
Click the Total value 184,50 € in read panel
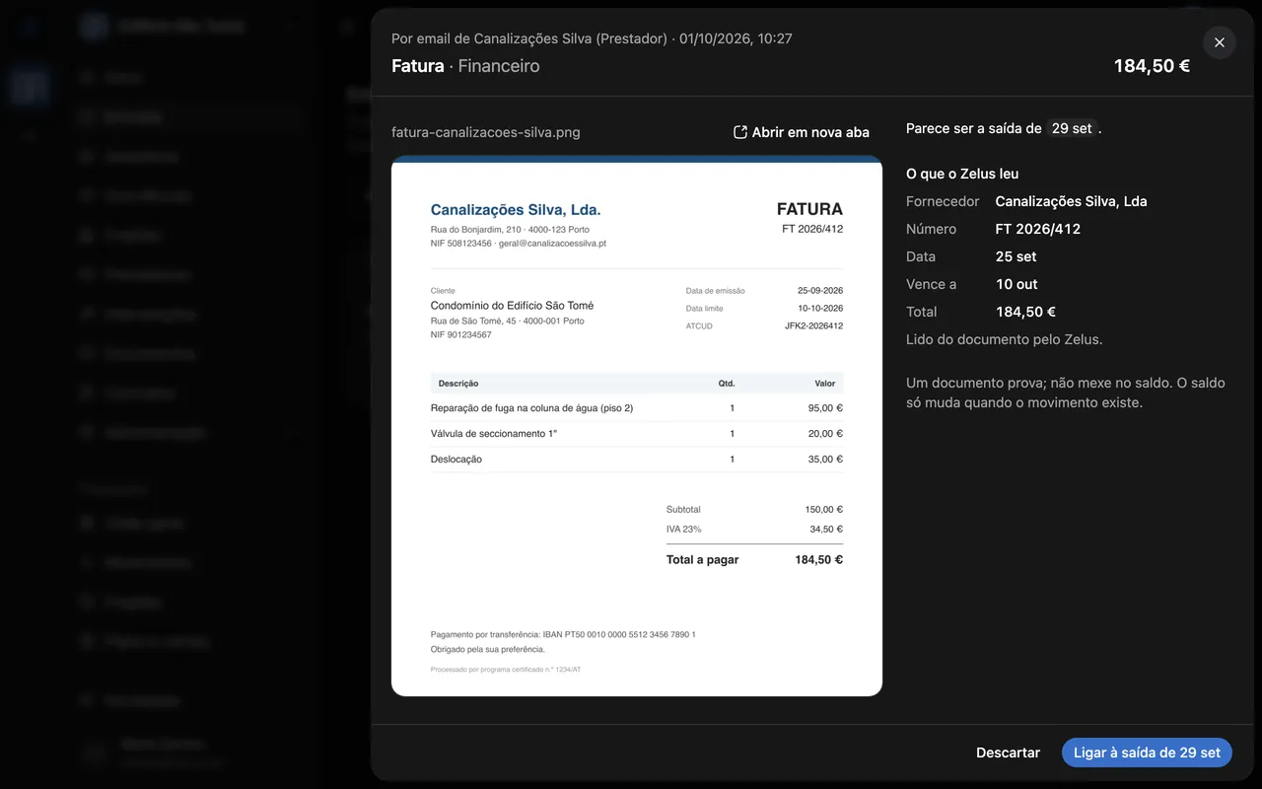pyautogui.click(x=1025, y=312)
